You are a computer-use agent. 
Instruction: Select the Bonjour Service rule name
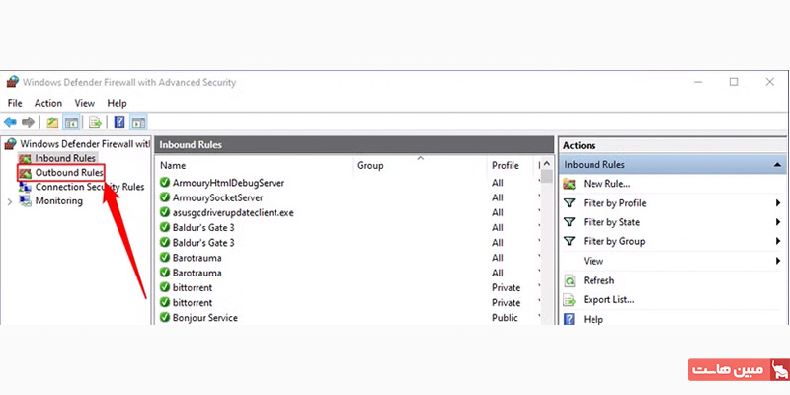point(205,318)
